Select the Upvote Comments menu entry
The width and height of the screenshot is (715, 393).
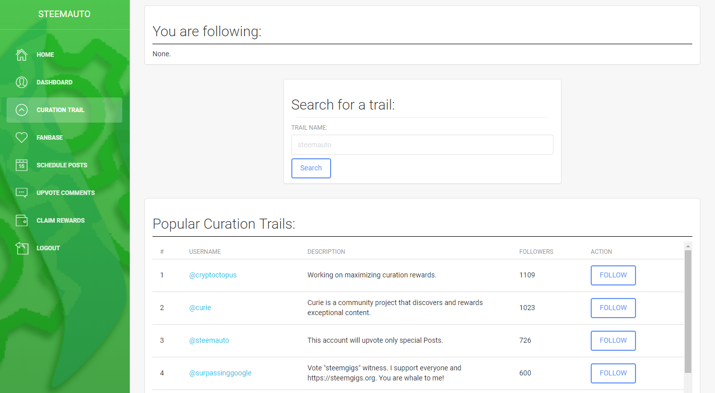65,193
